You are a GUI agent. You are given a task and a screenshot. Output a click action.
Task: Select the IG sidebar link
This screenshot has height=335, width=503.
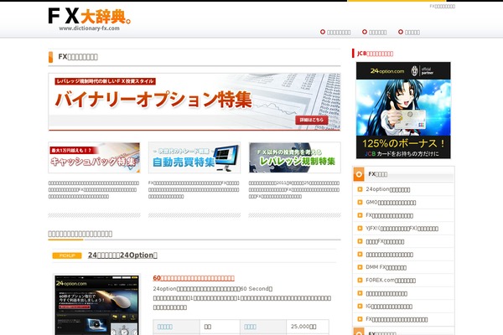[x=389, y=307]
